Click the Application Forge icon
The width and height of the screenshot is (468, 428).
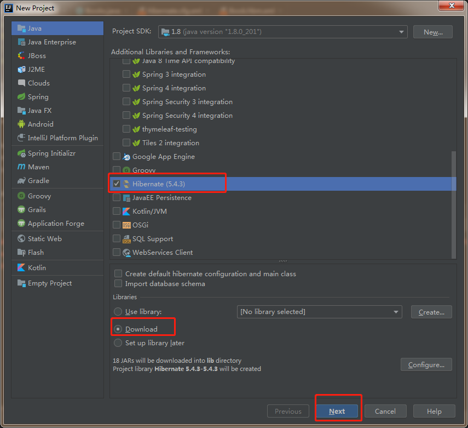[21, 224]
